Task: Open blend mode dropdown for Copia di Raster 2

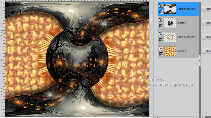Action: [x=206, y=9]
